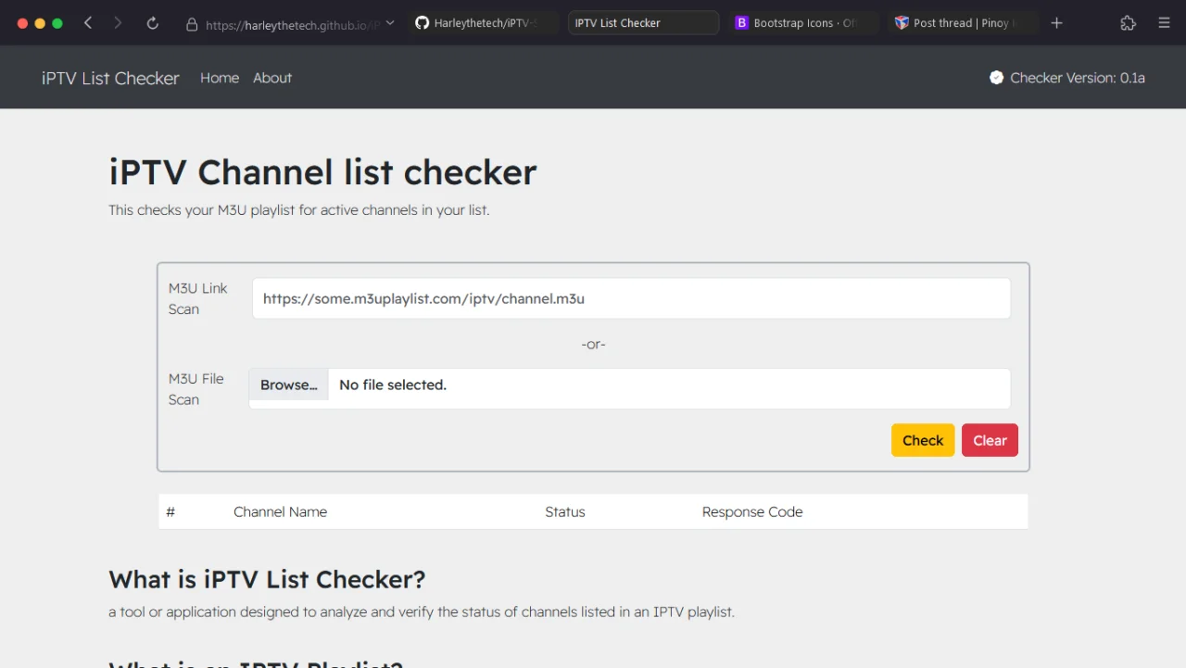Expand the address bar dropdown chevron
Image resolution: width=1186 pixels, height=668 pixels.
[x=390, y=23]
